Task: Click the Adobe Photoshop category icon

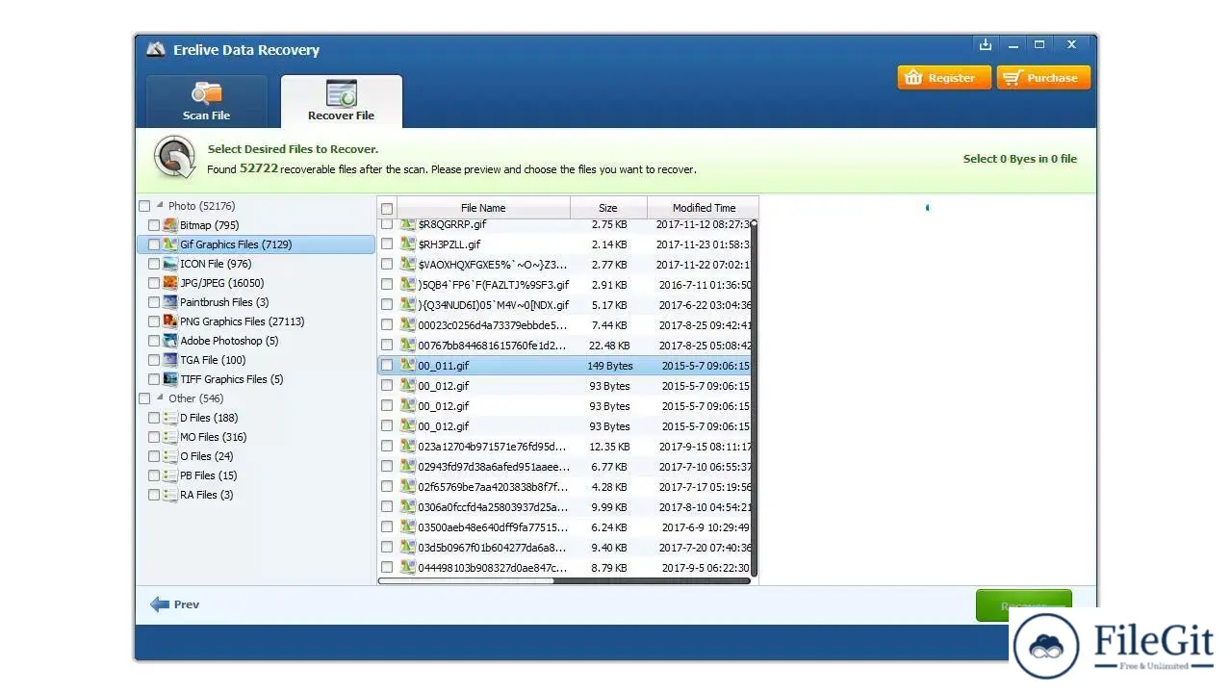Action: tap(170, 341)
